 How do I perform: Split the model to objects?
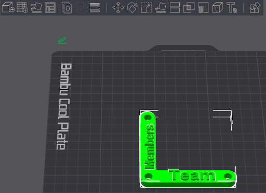point(66,7)
